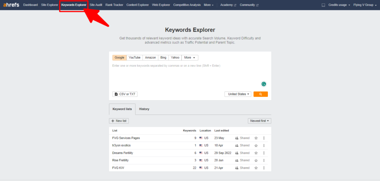Upload a CSV or TXT file
Screen dimensions: 380x181
click(125, 94)
